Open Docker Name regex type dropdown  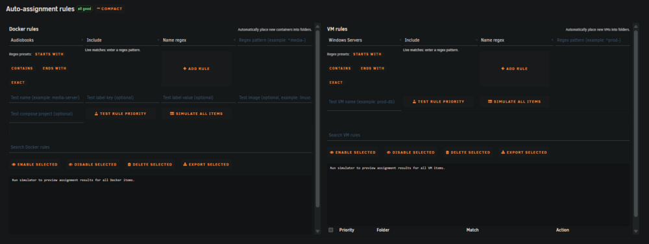click(x=199, y=40)
